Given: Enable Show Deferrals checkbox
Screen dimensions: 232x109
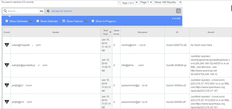Looking at the screenshot, I should tap(38, 21).
